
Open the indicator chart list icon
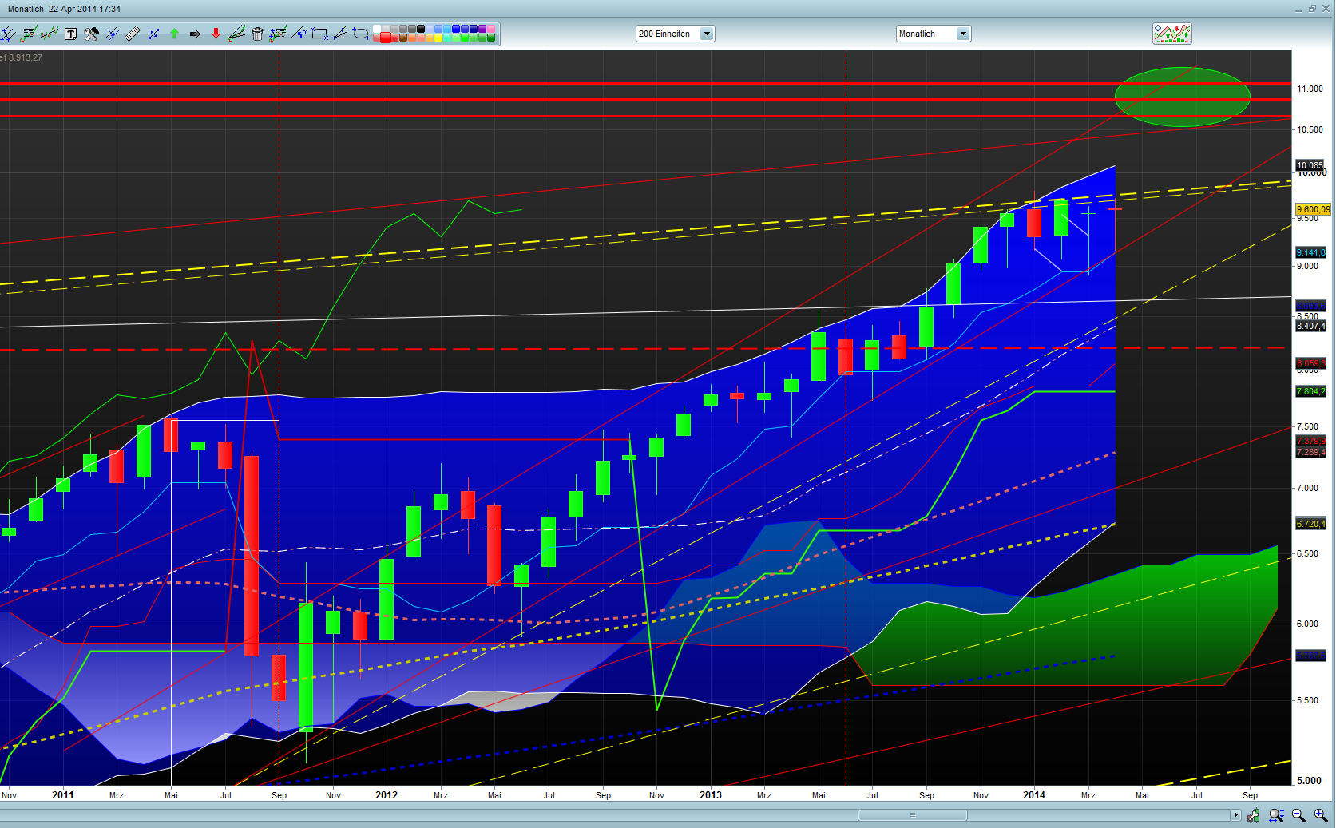(29, 34)
